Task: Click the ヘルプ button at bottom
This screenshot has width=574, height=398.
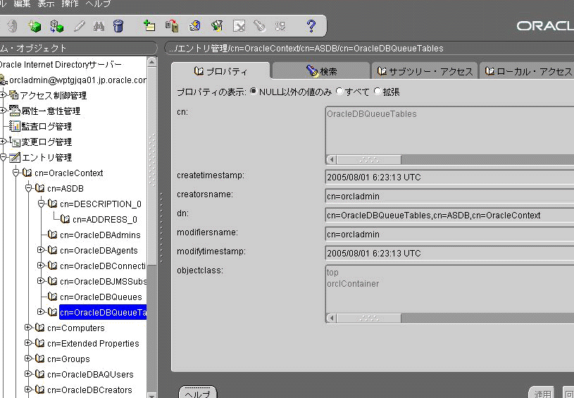Action: [x=198, y=393]
